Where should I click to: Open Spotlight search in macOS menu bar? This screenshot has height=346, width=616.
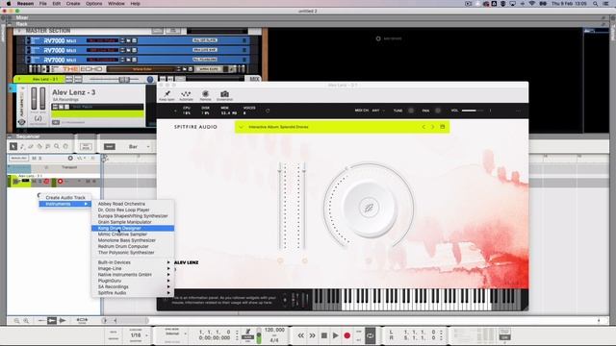tap(596, 4)
